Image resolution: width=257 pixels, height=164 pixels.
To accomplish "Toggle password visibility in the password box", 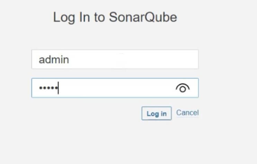I will click(183, 88).
